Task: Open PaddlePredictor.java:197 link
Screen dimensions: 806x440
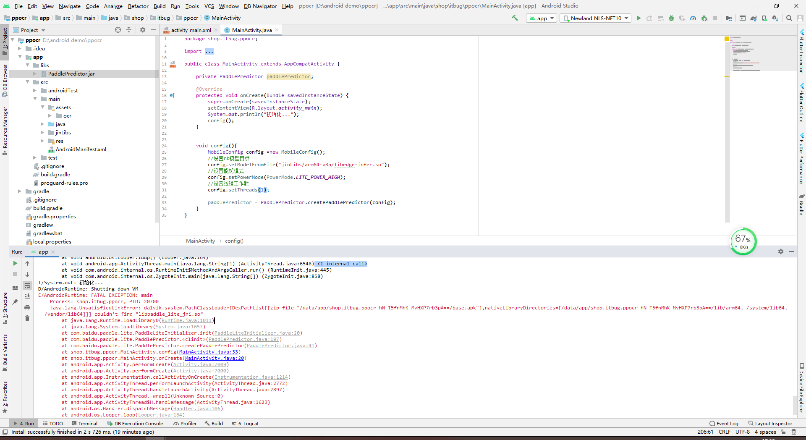Action: (x=244, y=339)
